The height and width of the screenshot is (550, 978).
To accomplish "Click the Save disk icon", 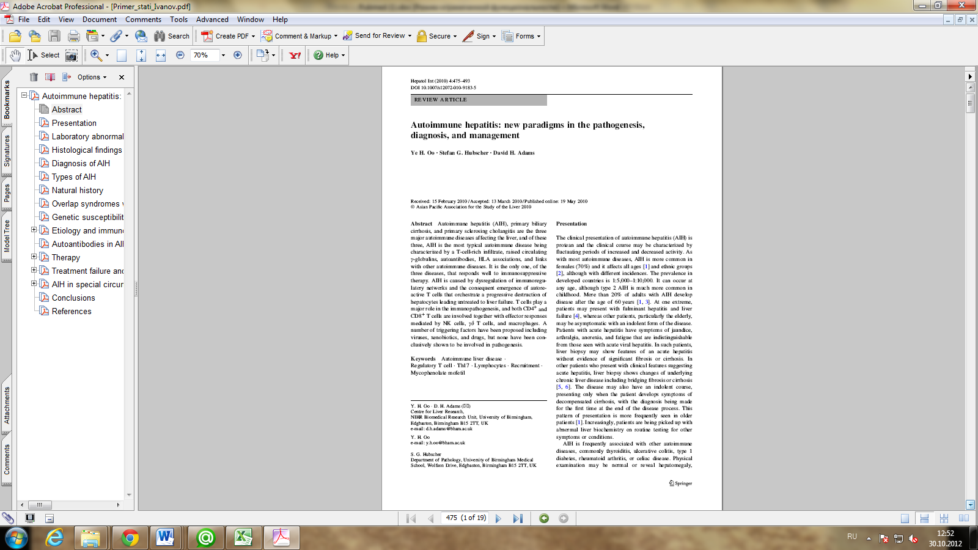I will [54, 36].
